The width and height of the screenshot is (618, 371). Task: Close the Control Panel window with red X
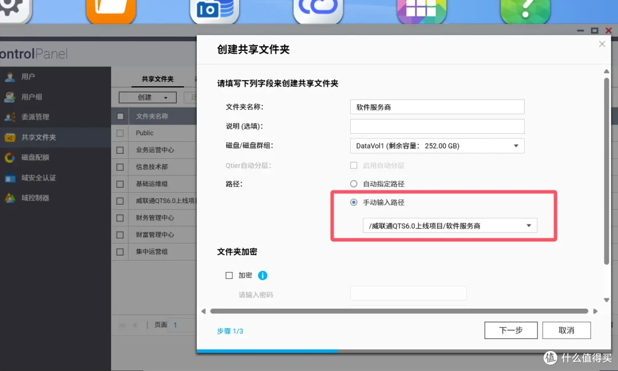(x=608, y=30)
